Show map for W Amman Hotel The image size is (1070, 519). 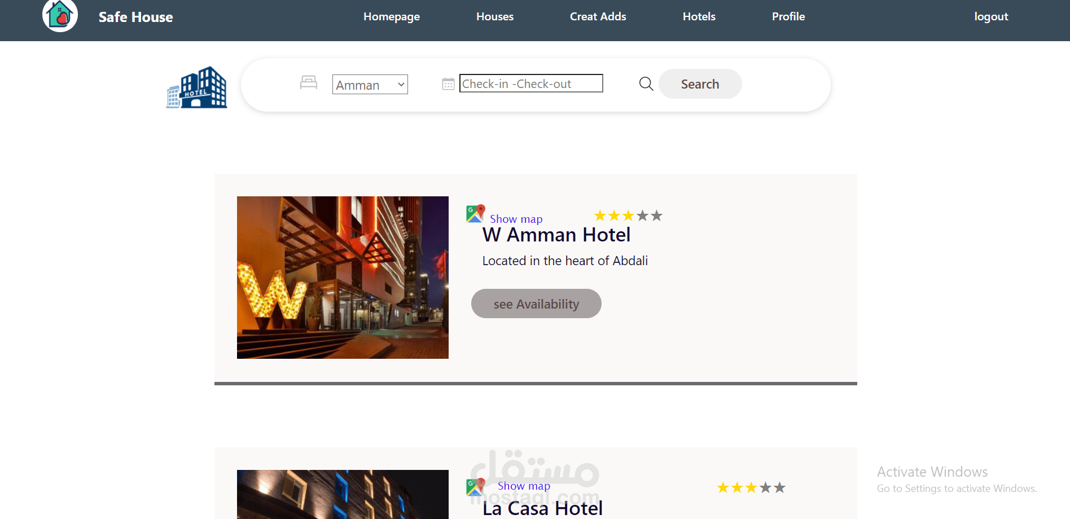click(x=516, y=219)
